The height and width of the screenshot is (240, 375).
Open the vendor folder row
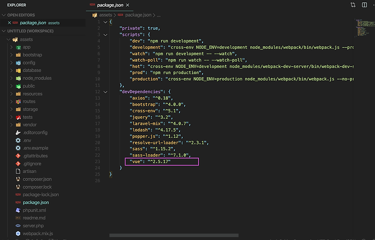click(43, 125)
